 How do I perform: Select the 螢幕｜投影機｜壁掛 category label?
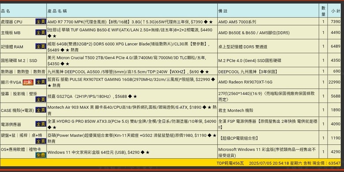19,94
